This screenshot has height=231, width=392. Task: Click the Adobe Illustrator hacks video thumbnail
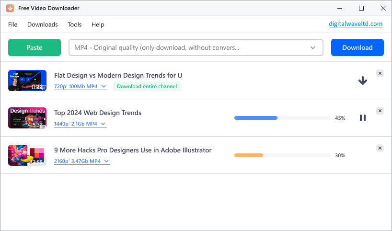tap(27, 155)
